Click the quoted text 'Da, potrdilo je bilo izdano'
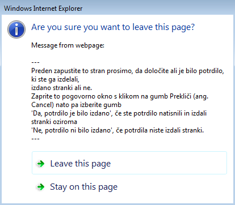Image resolution: width=235 pixels, height=205 pixels. coord(70,113)
